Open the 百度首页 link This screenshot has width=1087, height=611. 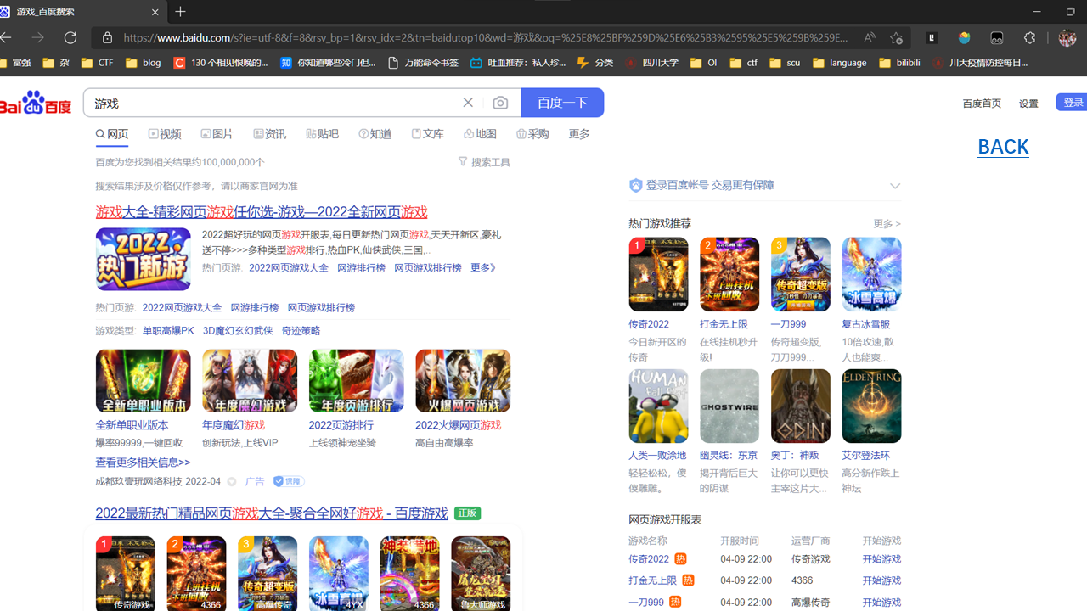pos(982,104)
